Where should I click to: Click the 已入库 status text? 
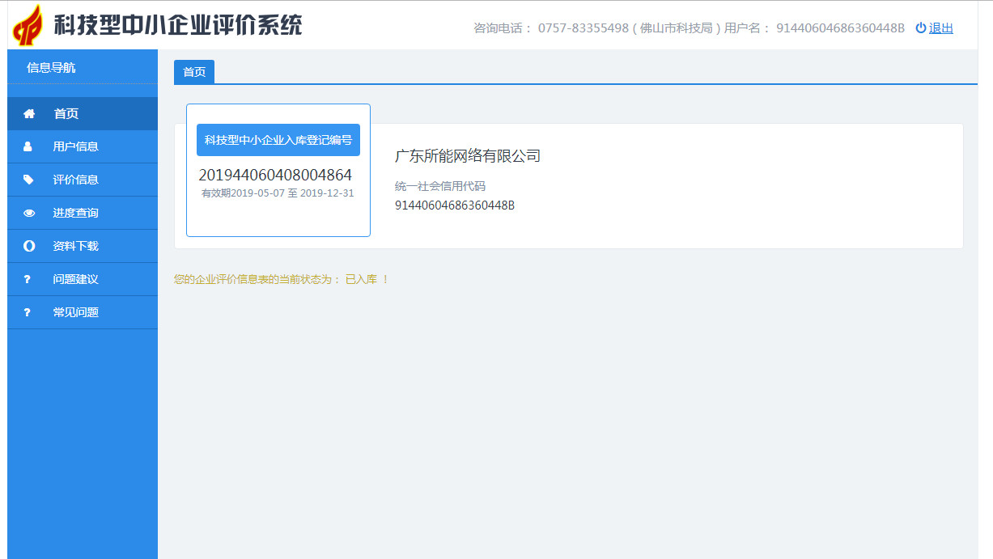[361, 279]
